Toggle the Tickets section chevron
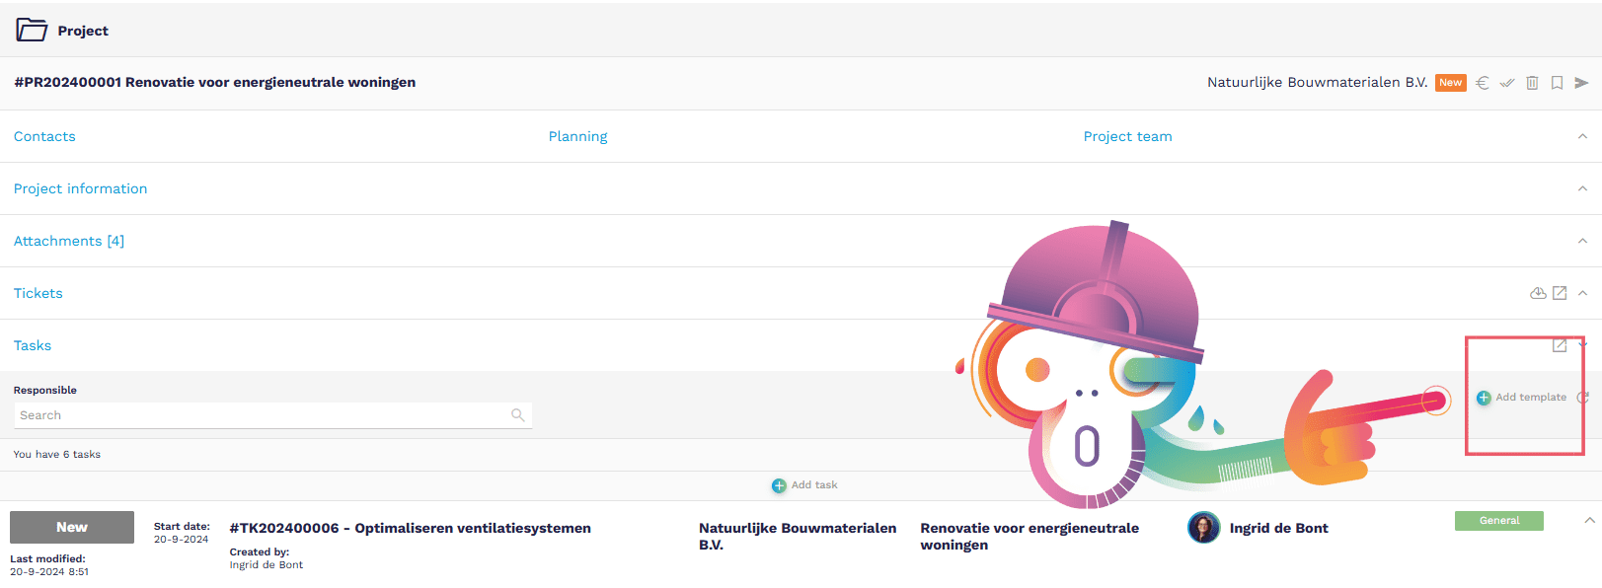Screen dimensions: 1602x588 (1582, 293)
